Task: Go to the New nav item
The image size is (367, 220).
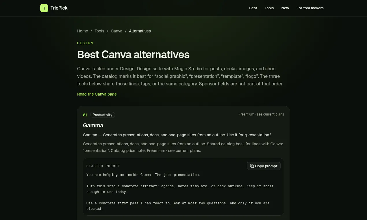Action: coord(285,8)
